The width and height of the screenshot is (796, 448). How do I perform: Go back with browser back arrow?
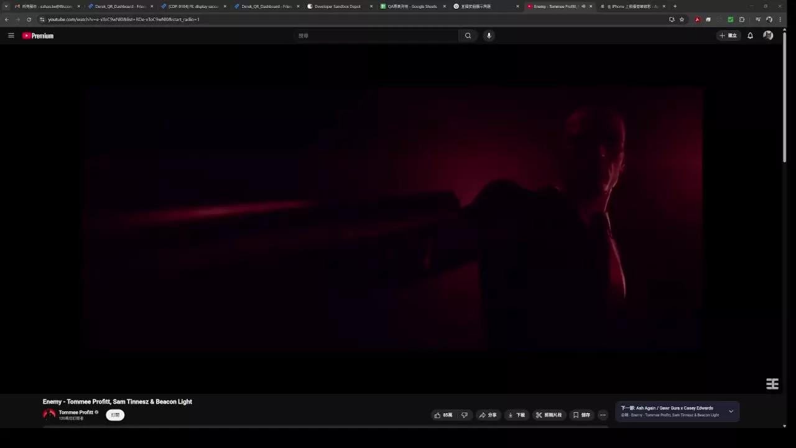[x=7, y=19]
